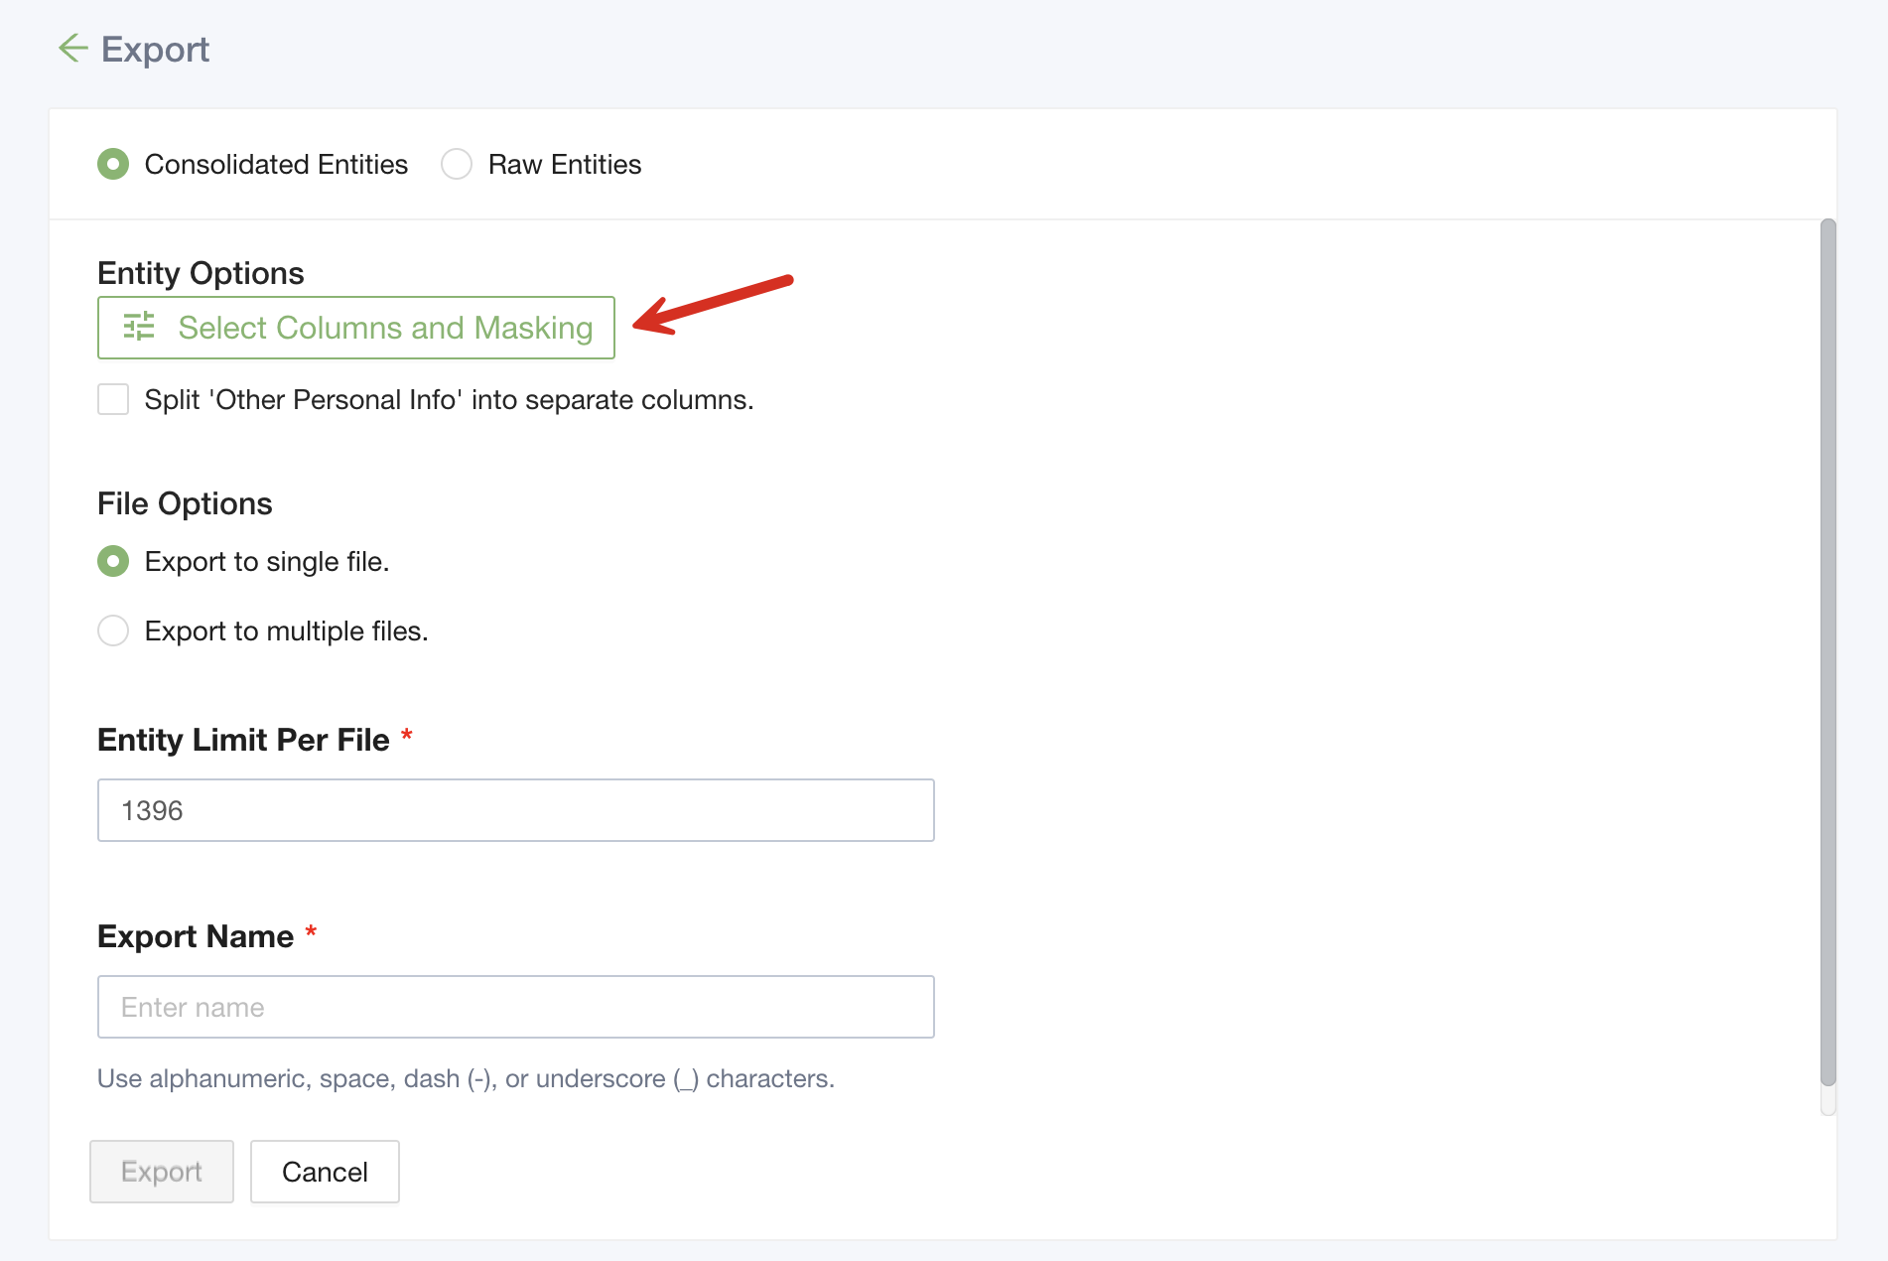The height and width of the screenshot is (1261, 1888).
Task: Click into the Export Name input
Action: coord(515,1007)
